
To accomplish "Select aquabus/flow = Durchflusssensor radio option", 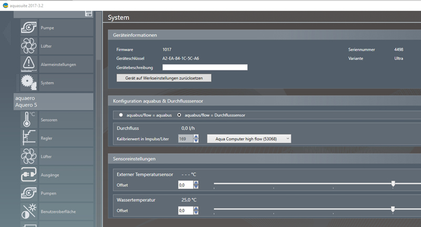I will [x=179, y=115].
